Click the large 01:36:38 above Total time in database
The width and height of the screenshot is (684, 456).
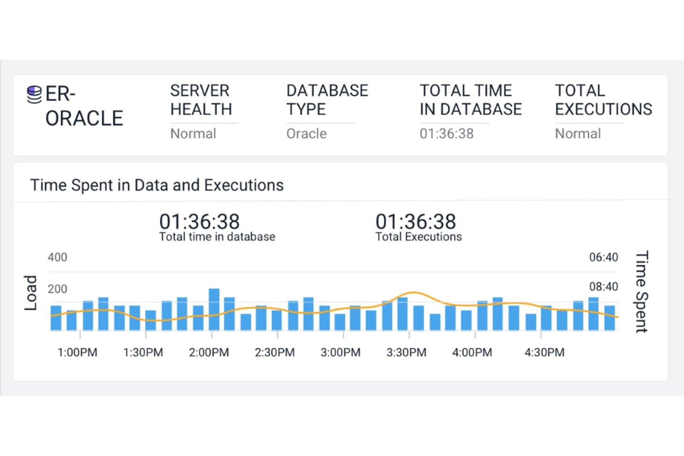click(x=199, y=221)
